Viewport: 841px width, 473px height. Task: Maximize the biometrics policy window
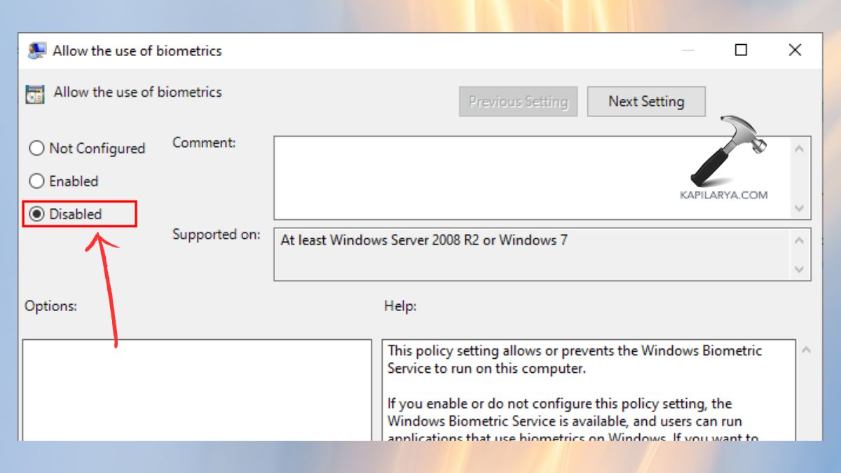[x=741, y=50]
